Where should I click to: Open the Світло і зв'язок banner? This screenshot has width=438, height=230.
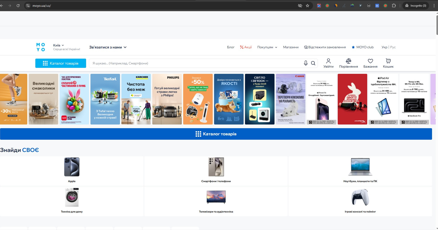coord(260,99)
